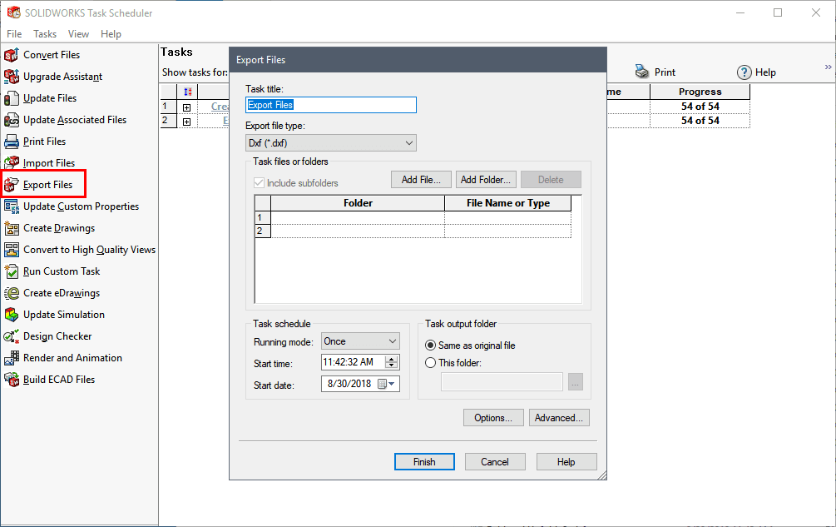The width and height of the screenshot is (836, 527).
Task: Click the Add File... button
Action: coord(421,180)
